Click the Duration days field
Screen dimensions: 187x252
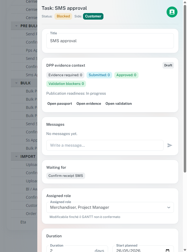click(x=71, y=250)
